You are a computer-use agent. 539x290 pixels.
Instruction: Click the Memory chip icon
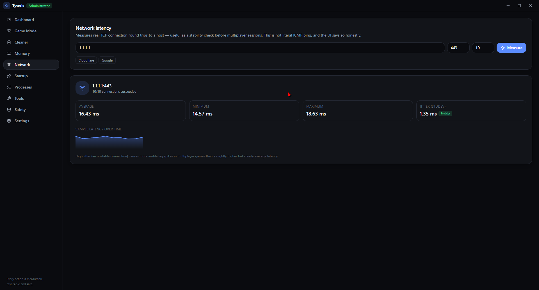pyautogui.click(x=9, y=53)
